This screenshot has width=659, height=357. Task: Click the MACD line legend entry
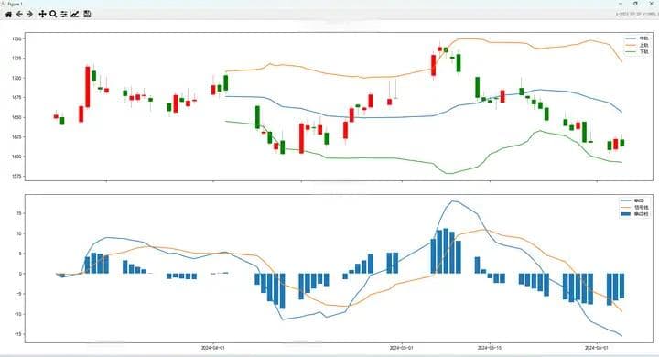[x=634, y=200]
